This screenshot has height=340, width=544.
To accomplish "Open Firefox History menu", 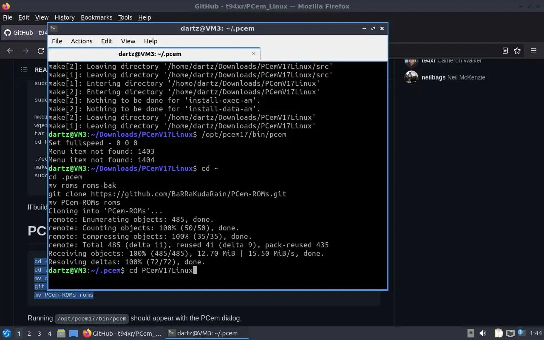I will [65, 17].
